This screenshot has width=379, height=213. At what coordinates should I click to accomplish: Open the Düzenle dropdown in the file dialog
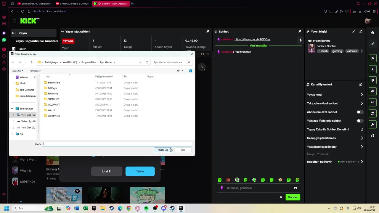18,71
